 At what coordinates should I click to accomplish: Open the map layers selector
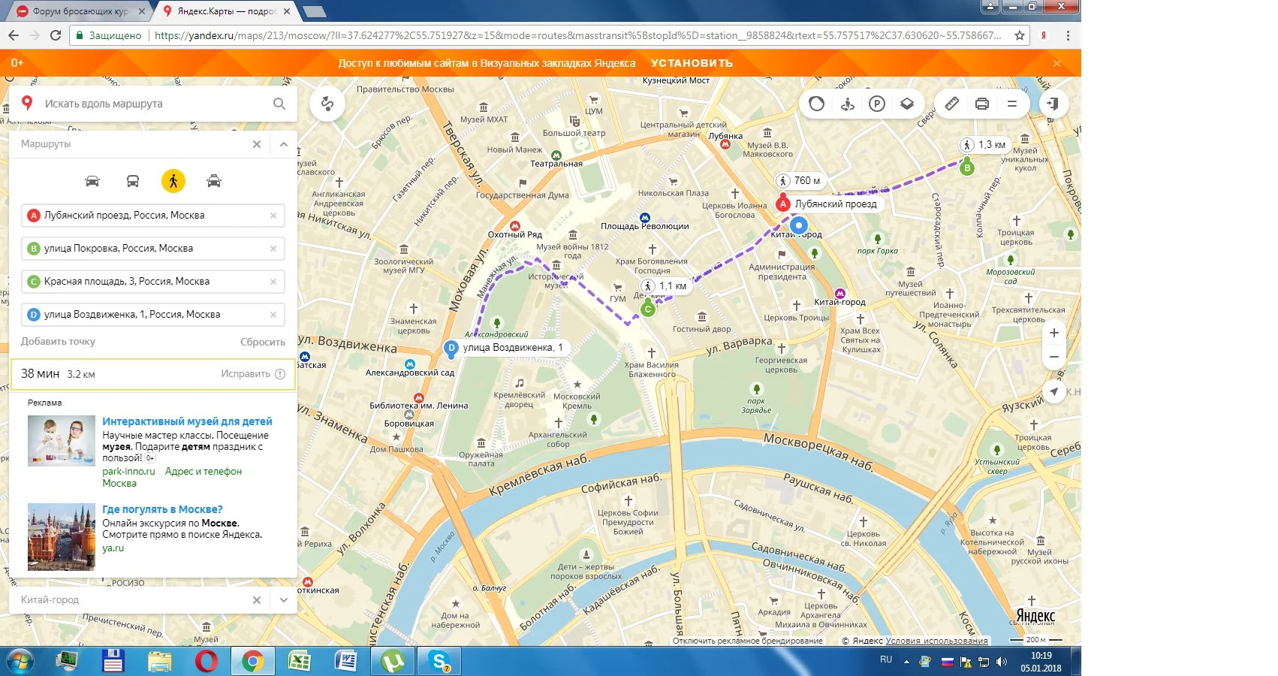point(907,104)
